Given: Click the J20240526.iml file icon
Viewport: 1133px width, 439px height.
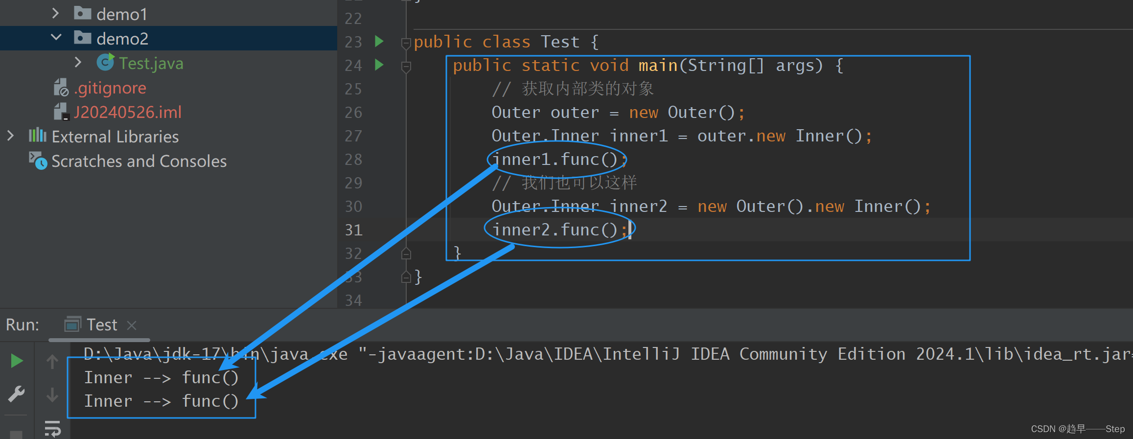Looking at the screenshot, I should tap(61, 112).
